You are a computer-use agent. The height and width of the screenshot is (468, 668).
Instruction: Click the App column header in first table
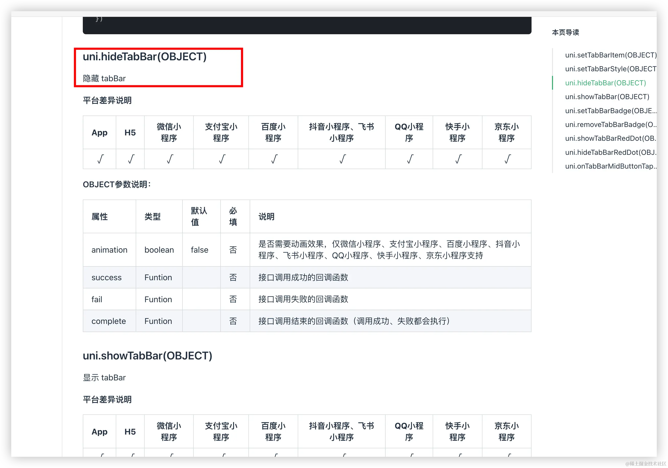[99, 133]
